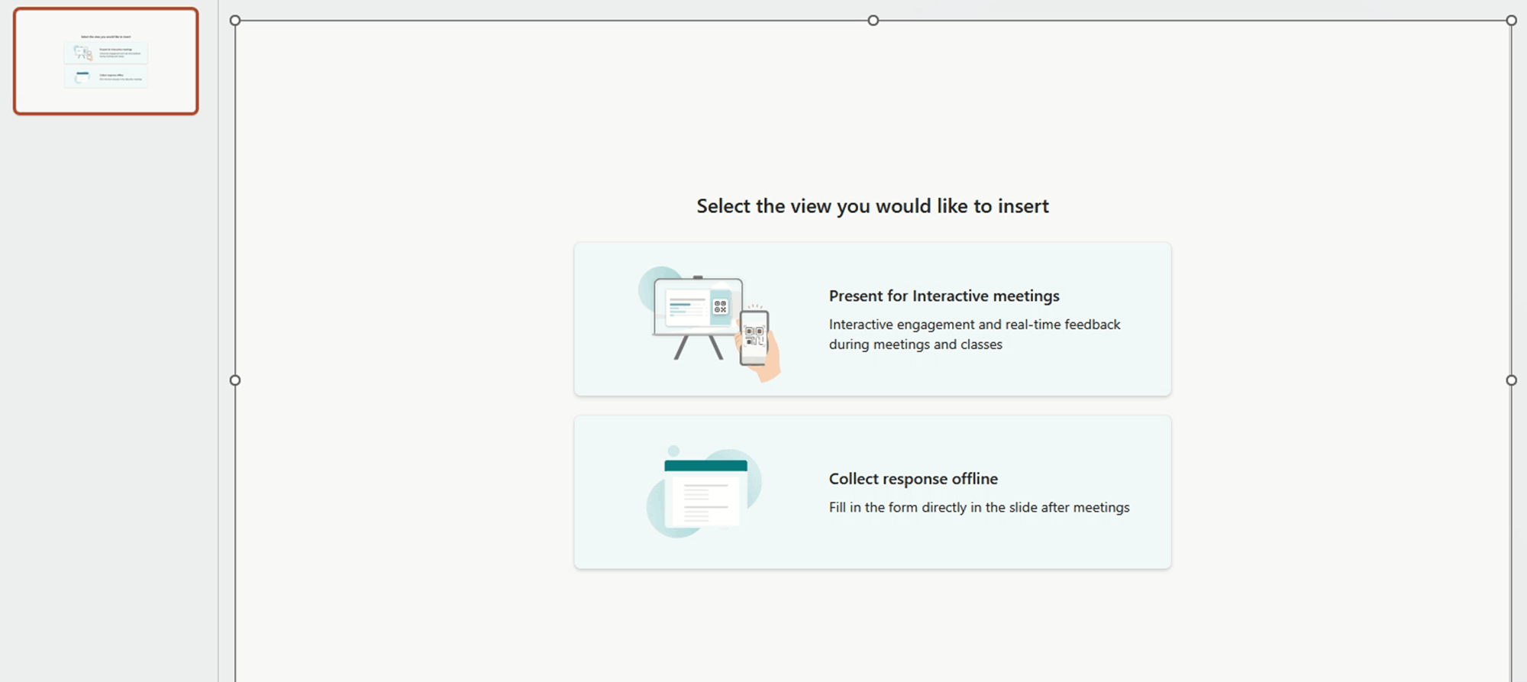Screen dimensions: 1527x682
Task: Choose Present for Interactive meetings card
Action: click(873, 319)
